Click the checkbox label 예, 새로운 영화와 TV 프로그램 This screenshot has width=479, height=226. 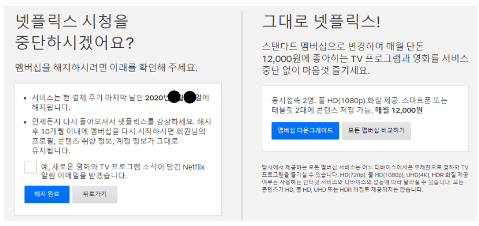tap(123, 171)
